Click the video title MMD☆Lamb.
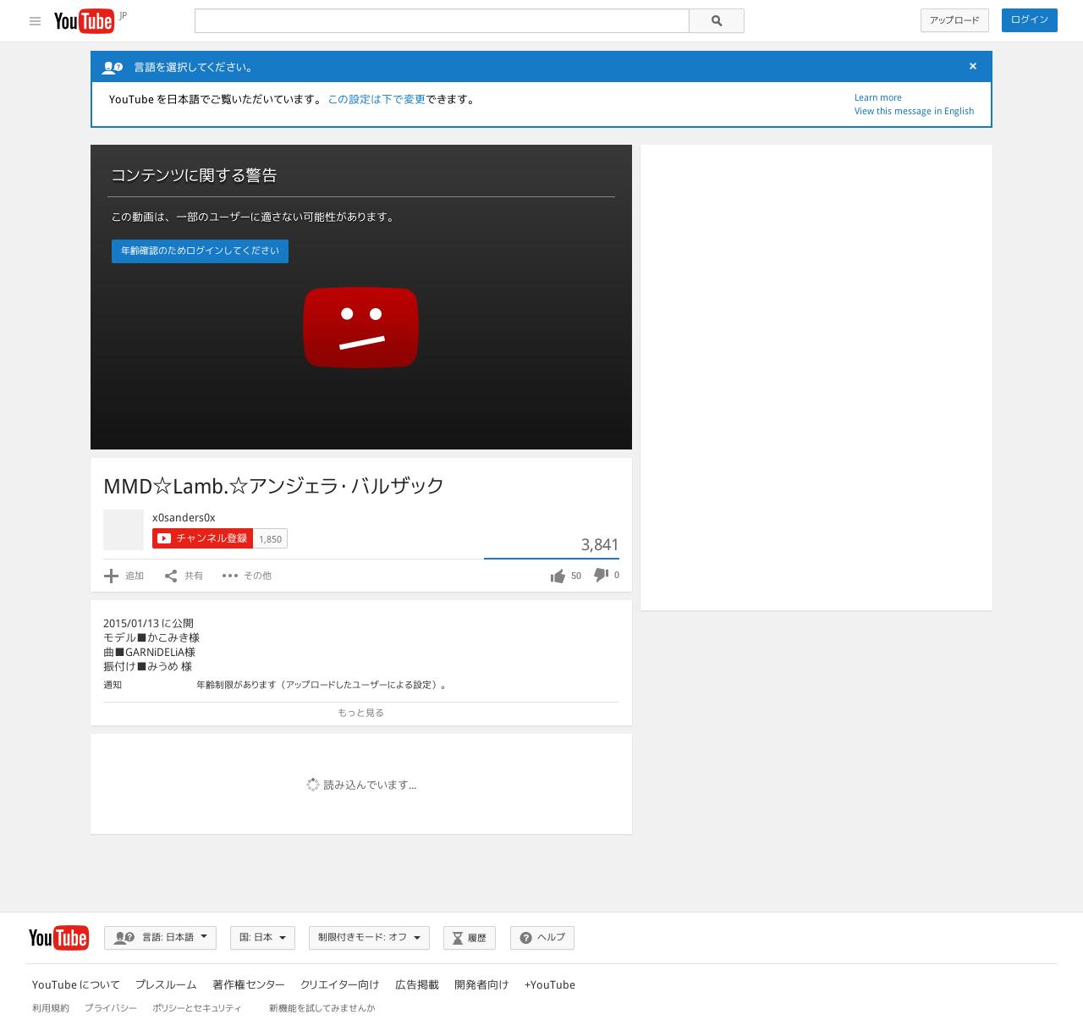Image resolution: width=1083 pixels, height=1031 pixels. tap(273, 486)
